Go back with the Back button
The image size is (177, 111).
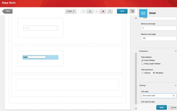tap(8, 11)
